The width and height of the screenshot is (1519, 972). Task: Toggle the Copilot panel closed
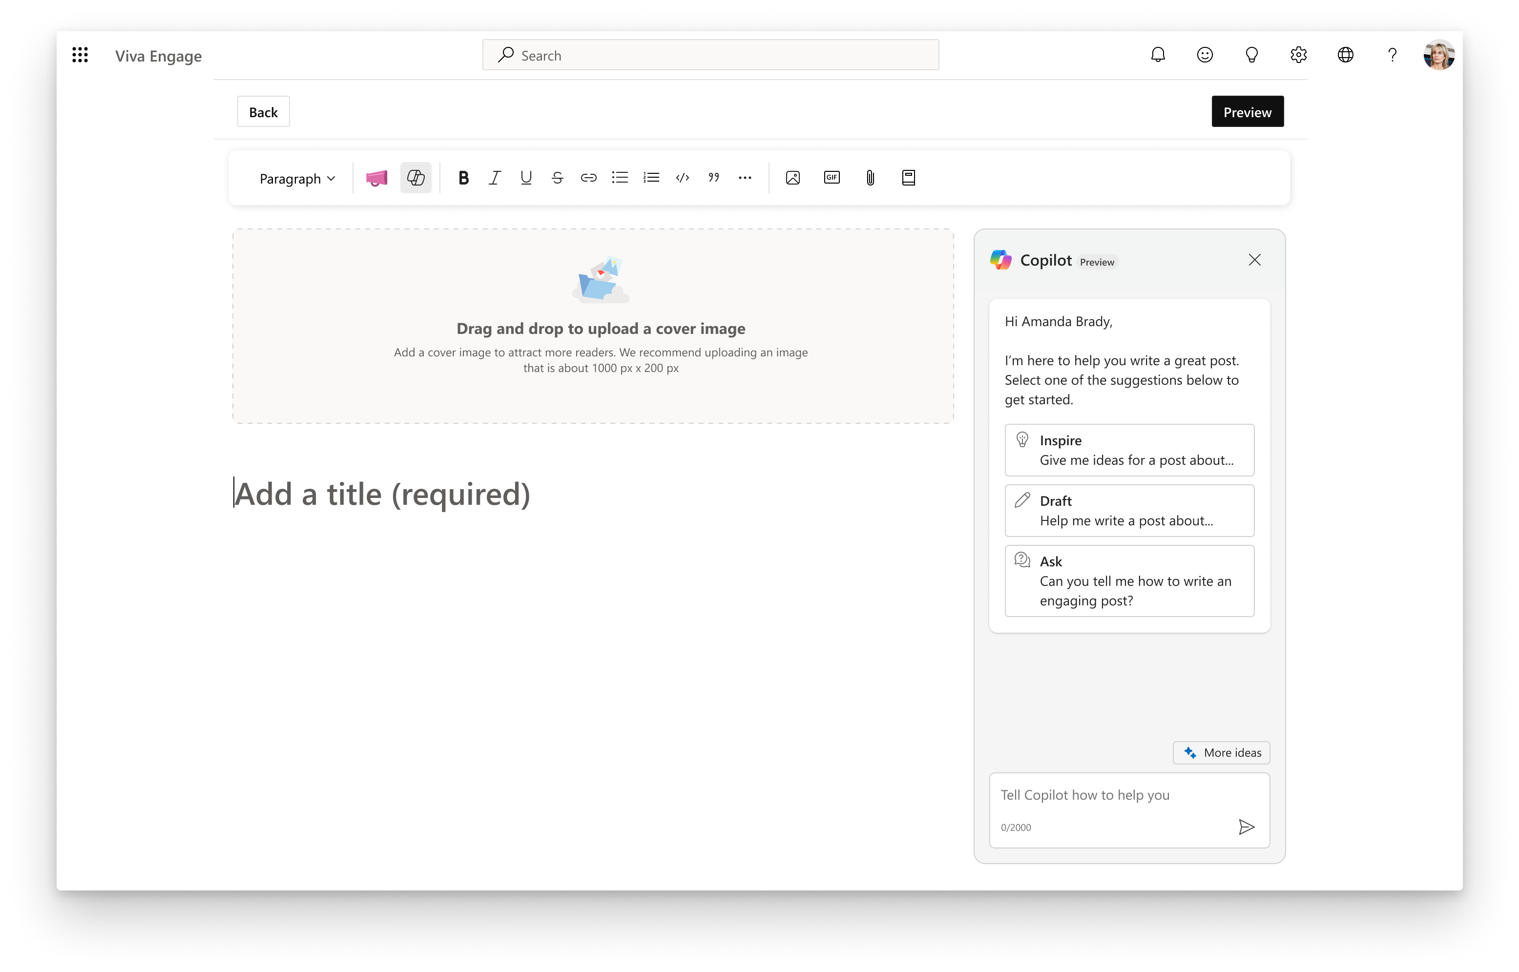click(1254, 260)
